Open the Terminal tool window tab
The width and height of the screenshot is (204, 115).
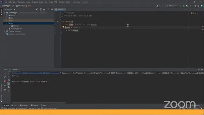[x=35, y=105]
